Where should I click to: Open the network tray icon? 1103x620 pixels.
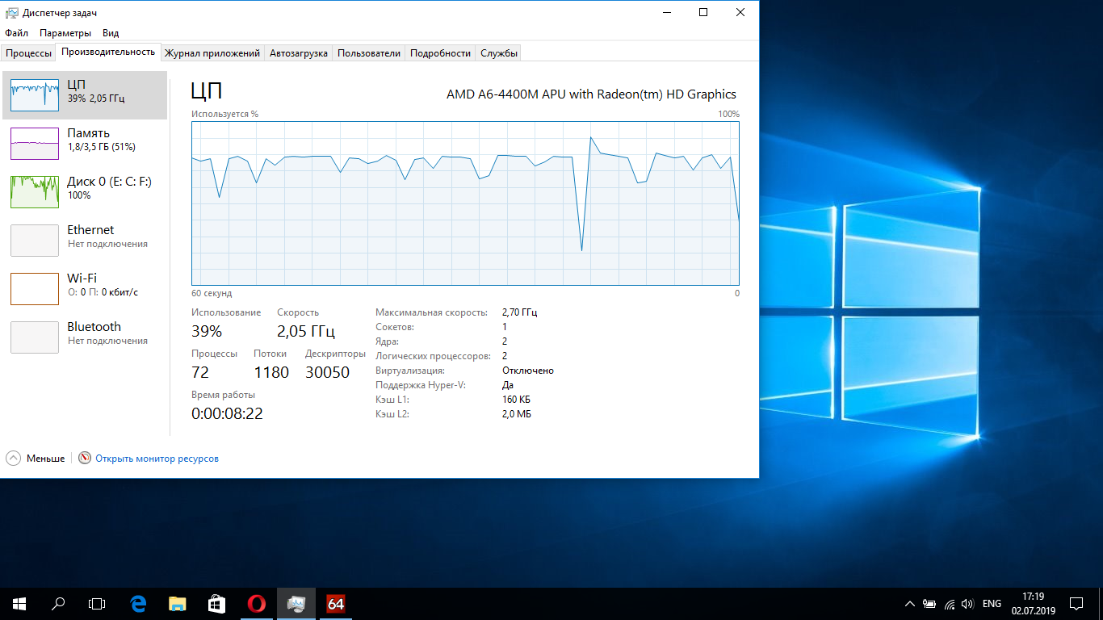(x=949, y=603)
